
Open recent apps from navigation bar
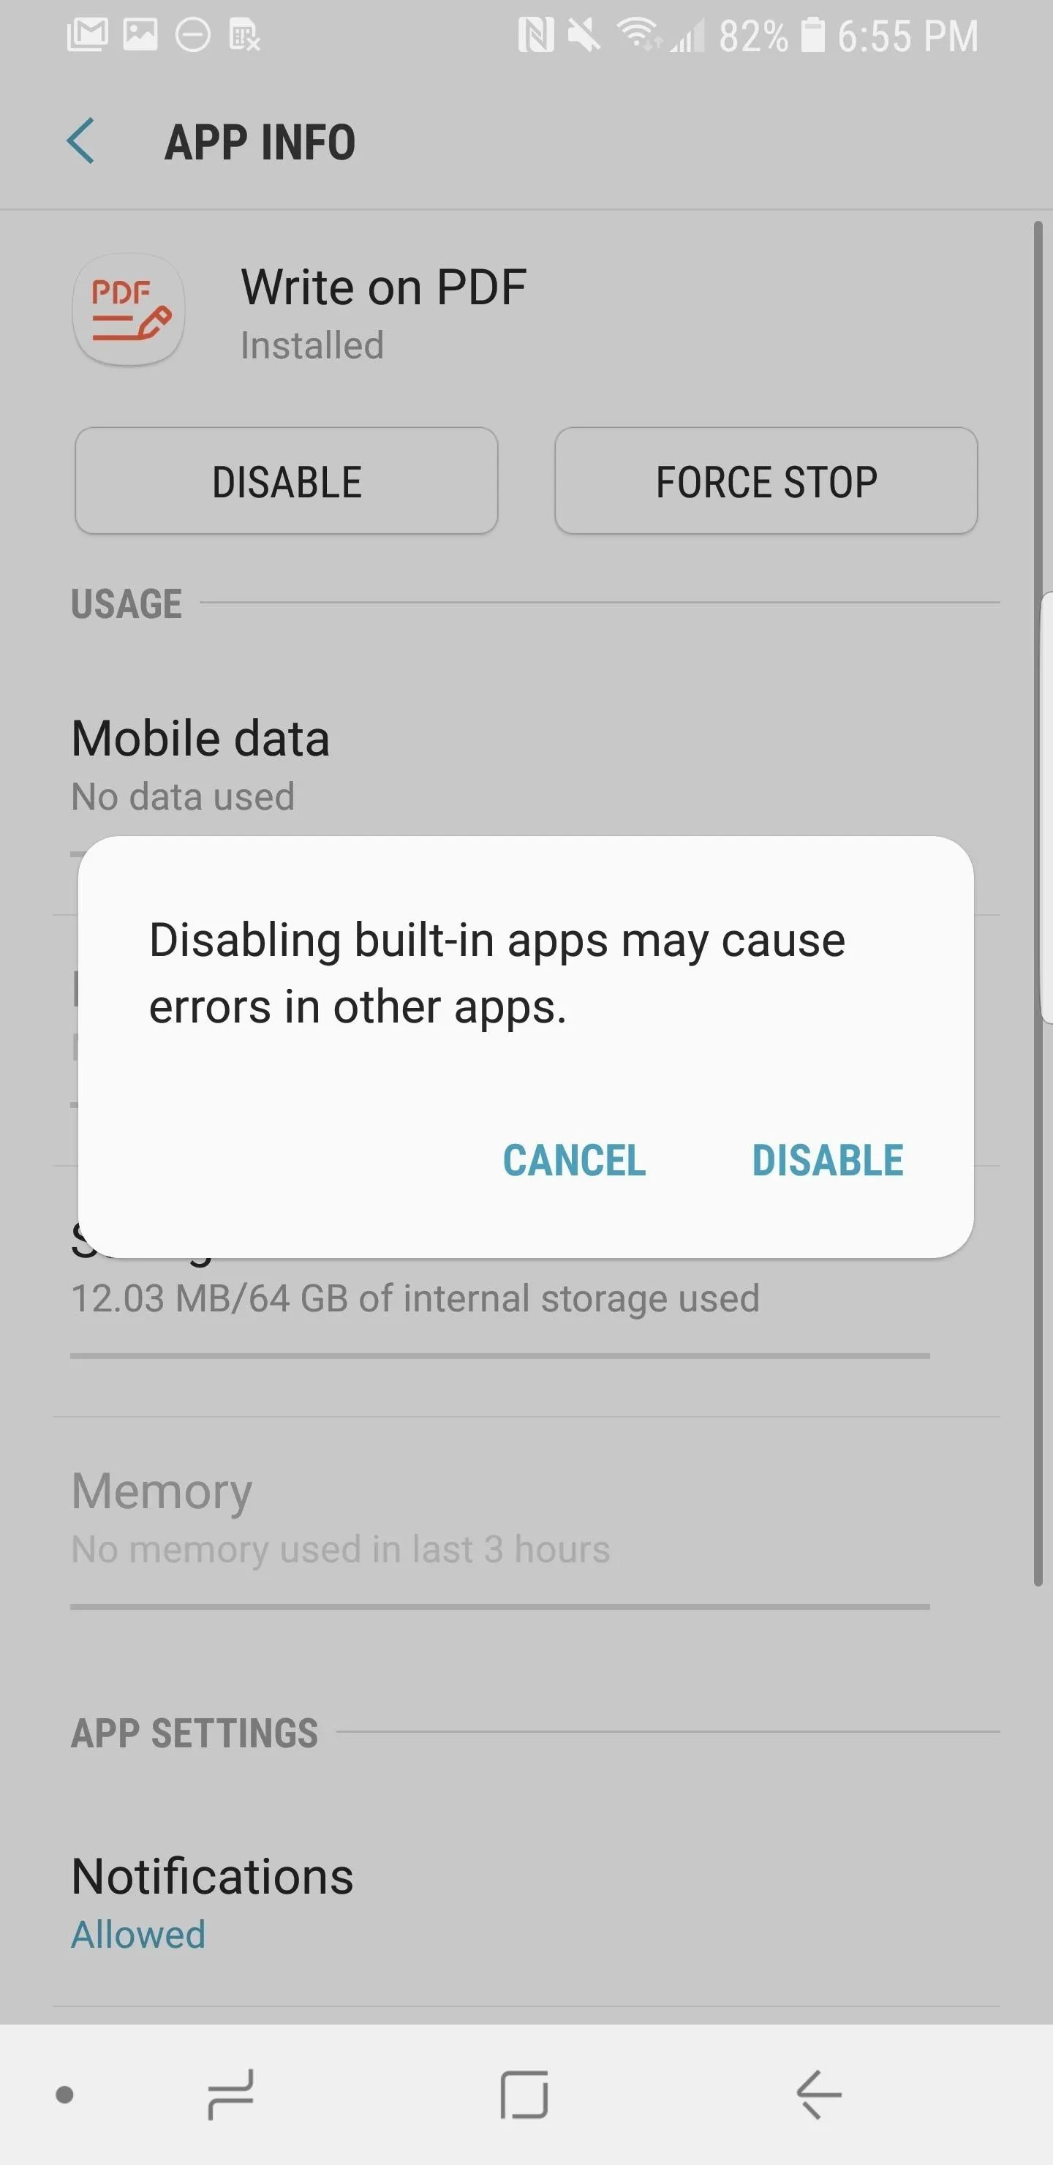tap(231, 2094)
